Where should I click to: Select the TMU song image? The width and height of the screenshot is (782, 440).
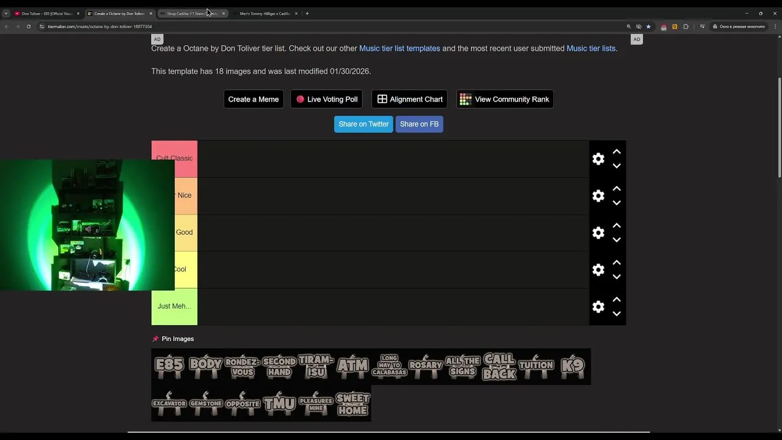(x=279, y=403)
